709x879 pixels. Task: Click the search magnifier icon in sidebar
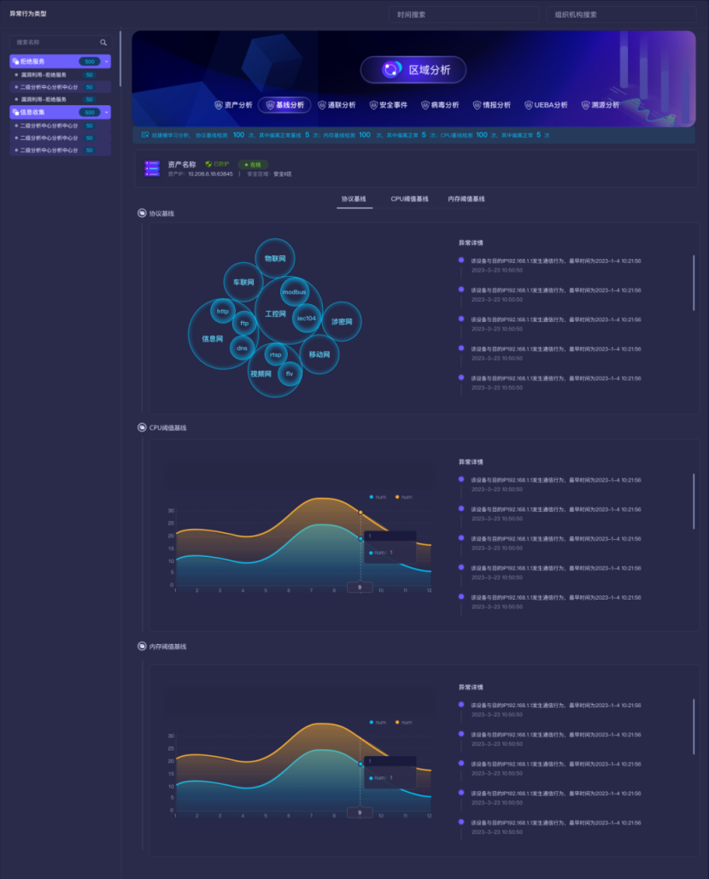103,42
